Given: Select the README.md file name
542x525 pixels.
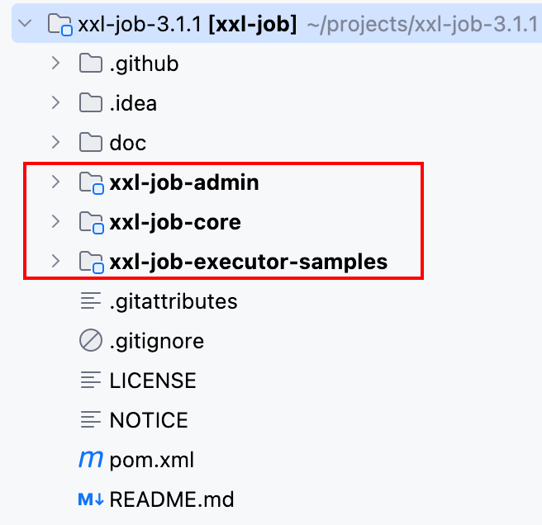Looking at the screenshot, I should (x=172, y=499).
